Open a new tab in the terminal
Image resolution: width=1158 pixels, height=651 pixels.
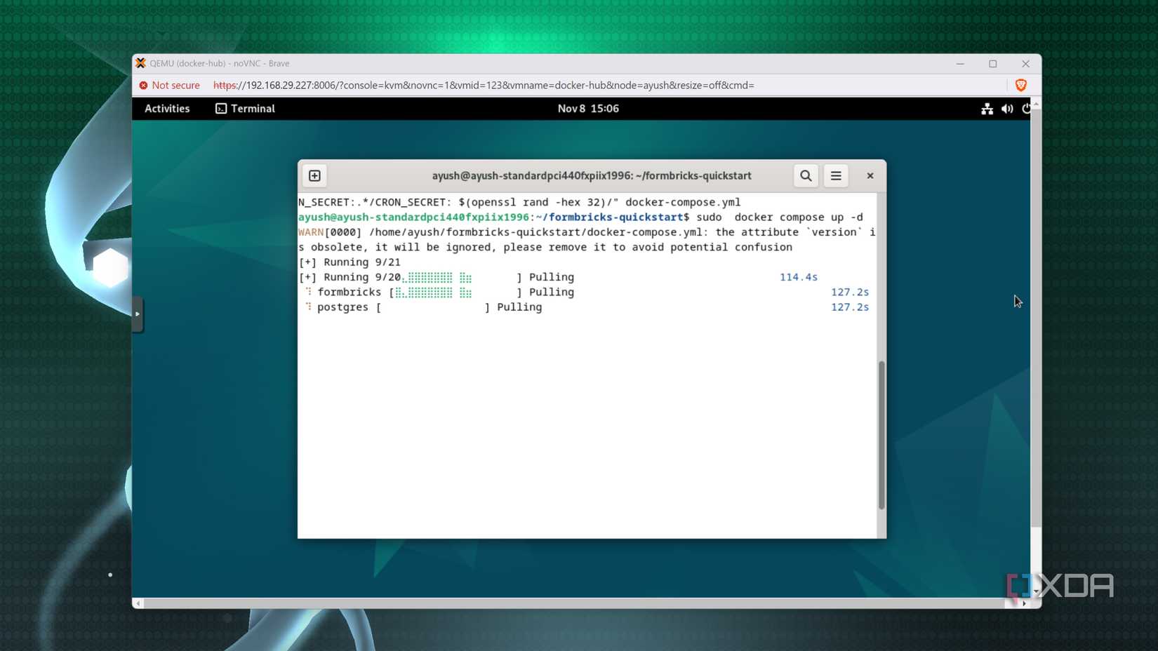coord(314,175)
